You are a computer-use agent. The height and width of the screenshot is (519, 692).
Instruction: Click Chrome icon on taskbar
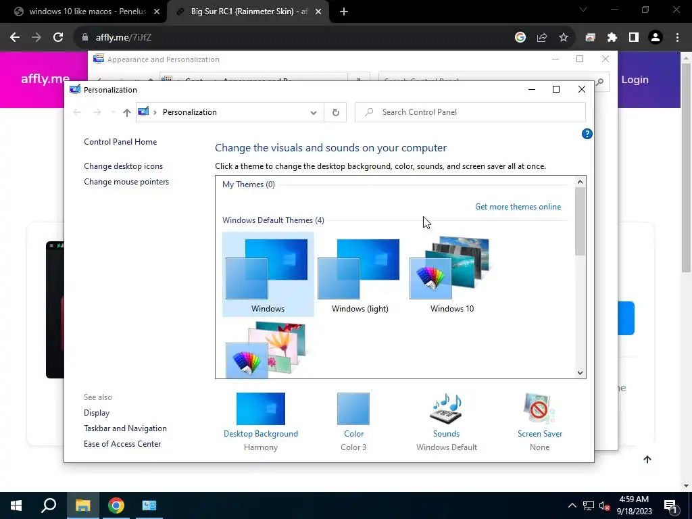[116, 505]
